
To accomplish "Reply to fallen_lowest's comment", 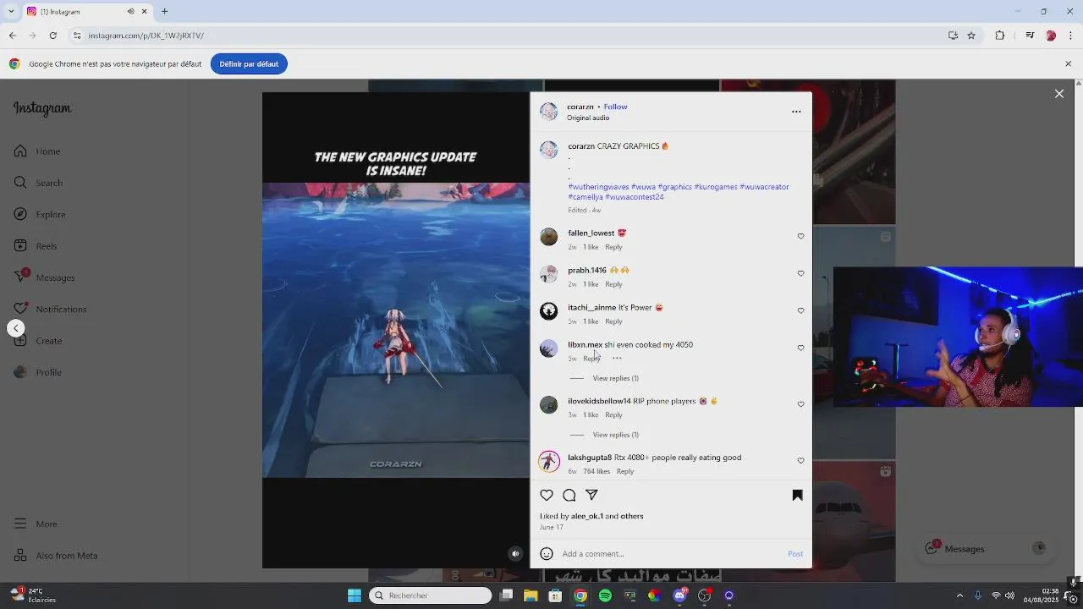I will [x=613, y=247].
